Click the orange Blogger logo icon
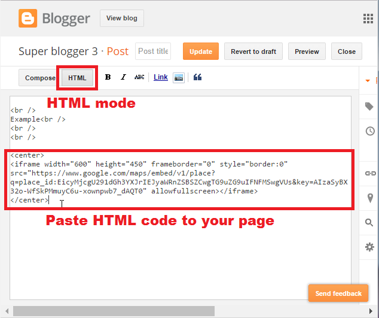Screen dimensions: 379x318 pyautogui.click(x=27, y=18)
